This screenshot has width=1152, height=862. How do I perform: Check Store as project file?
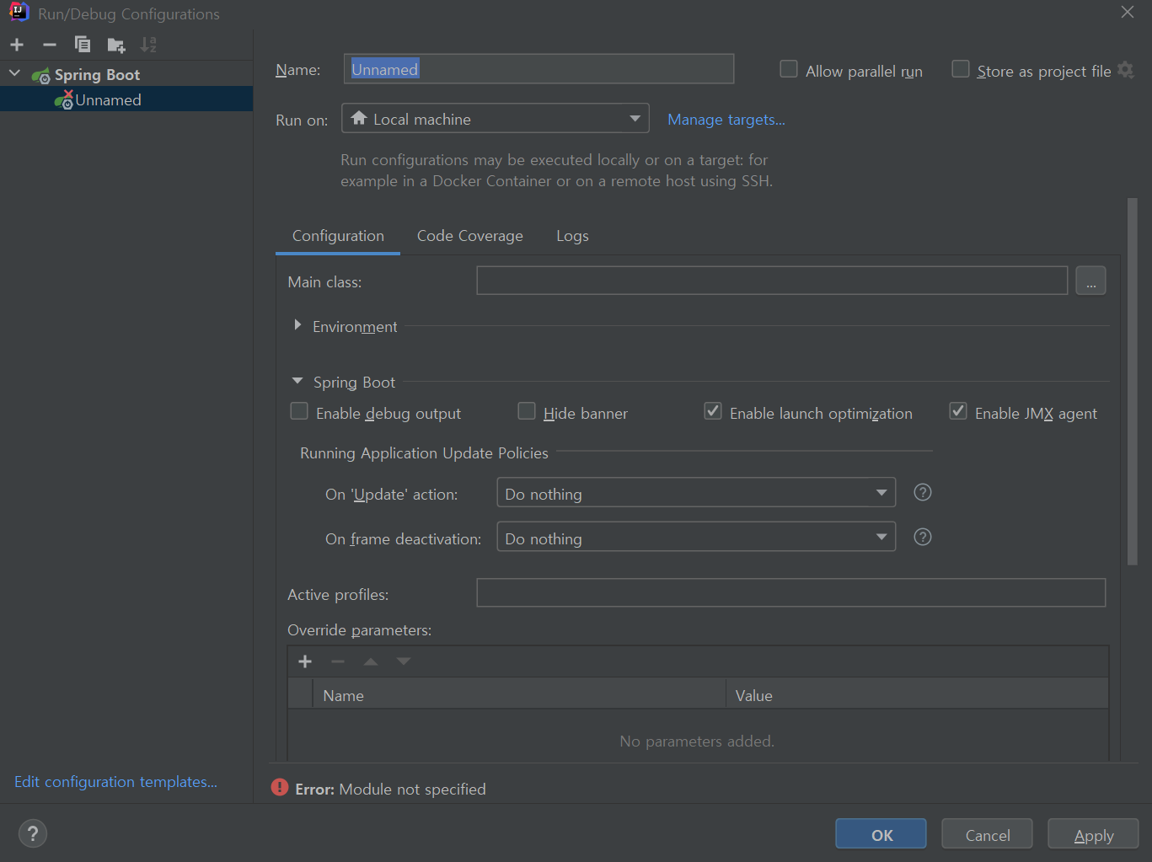click(x=961, y=69)
